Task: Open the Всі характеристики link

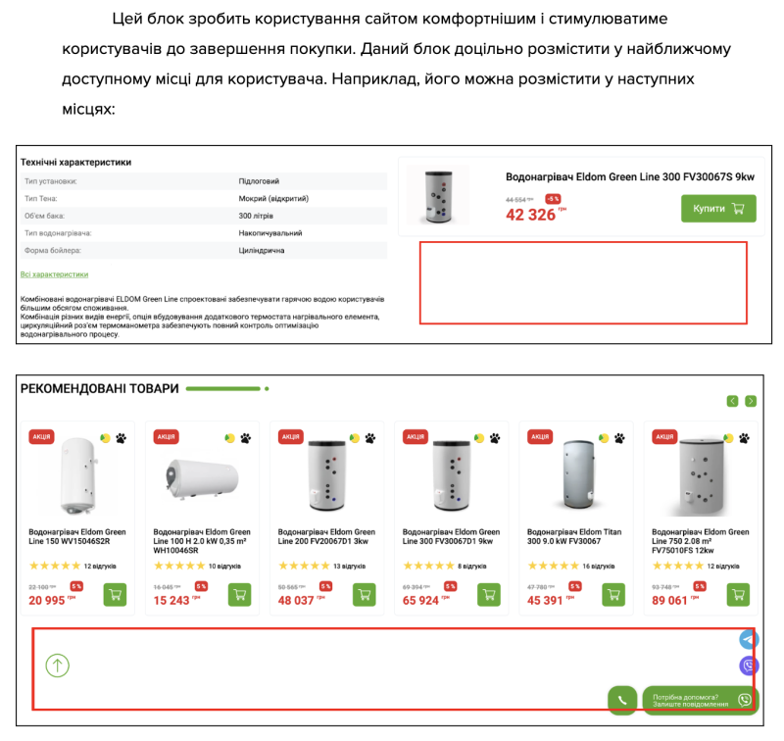Action: [x=54, y=274]
